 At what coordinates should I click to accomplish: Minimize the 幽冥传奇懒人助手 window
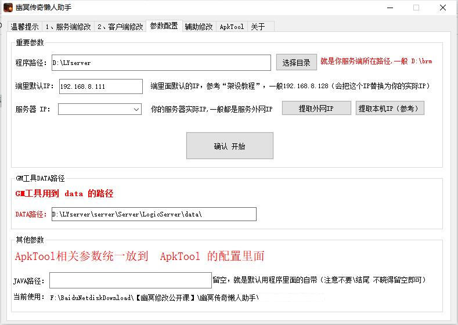pyautogui.click(x=389, y=8)
